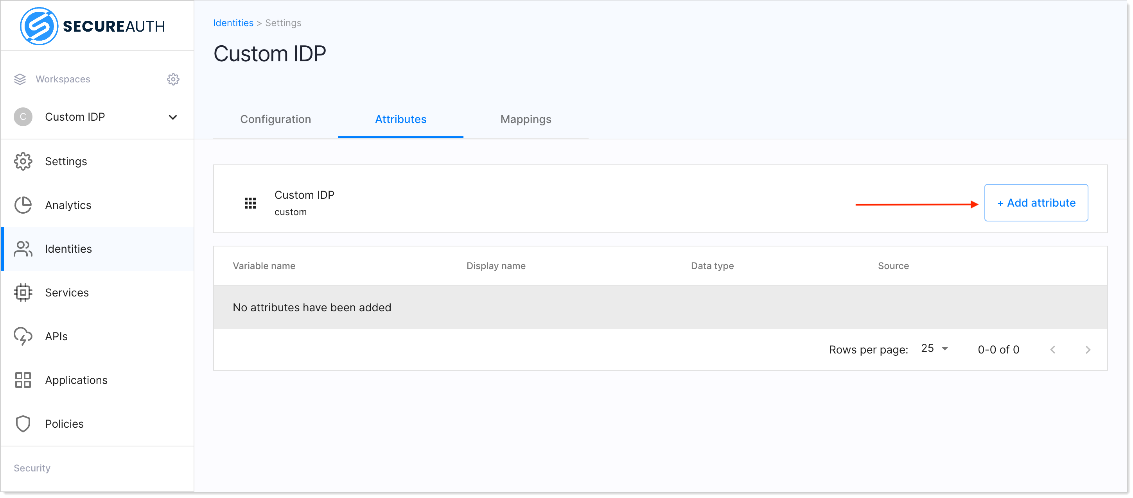
Task: Open the rows per page dropdown
Action: [935, 349]
